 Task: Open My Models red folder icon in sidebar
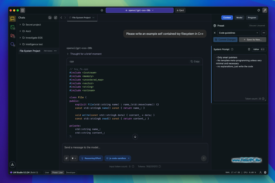click(13, 36)
